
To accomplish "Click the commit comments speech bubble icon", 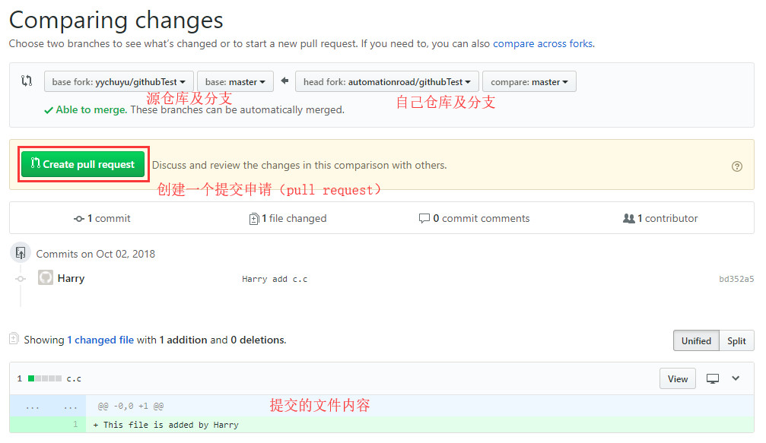I will coord(424,219).
